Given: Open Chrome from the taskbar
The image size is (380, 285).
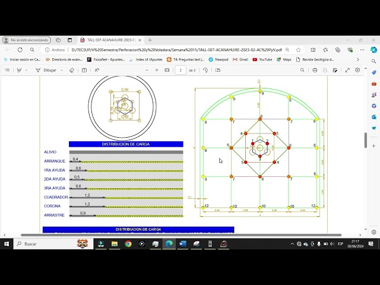Looking at the screenshot, I should tap(128, 244).
